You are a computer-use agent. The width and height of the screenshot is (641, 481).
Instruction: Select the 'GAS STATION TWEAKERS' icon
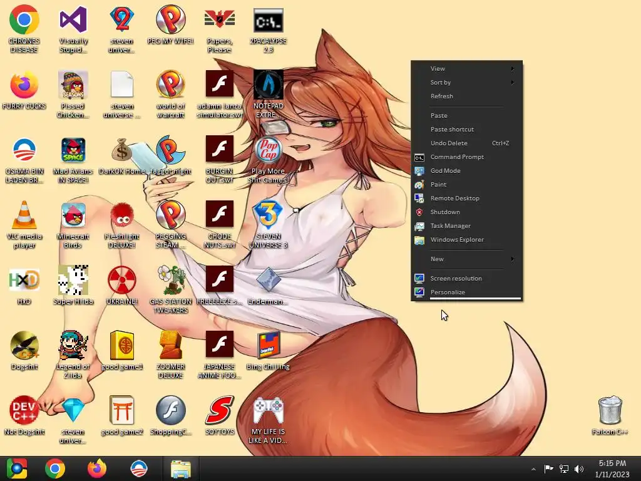click(170, 289)
